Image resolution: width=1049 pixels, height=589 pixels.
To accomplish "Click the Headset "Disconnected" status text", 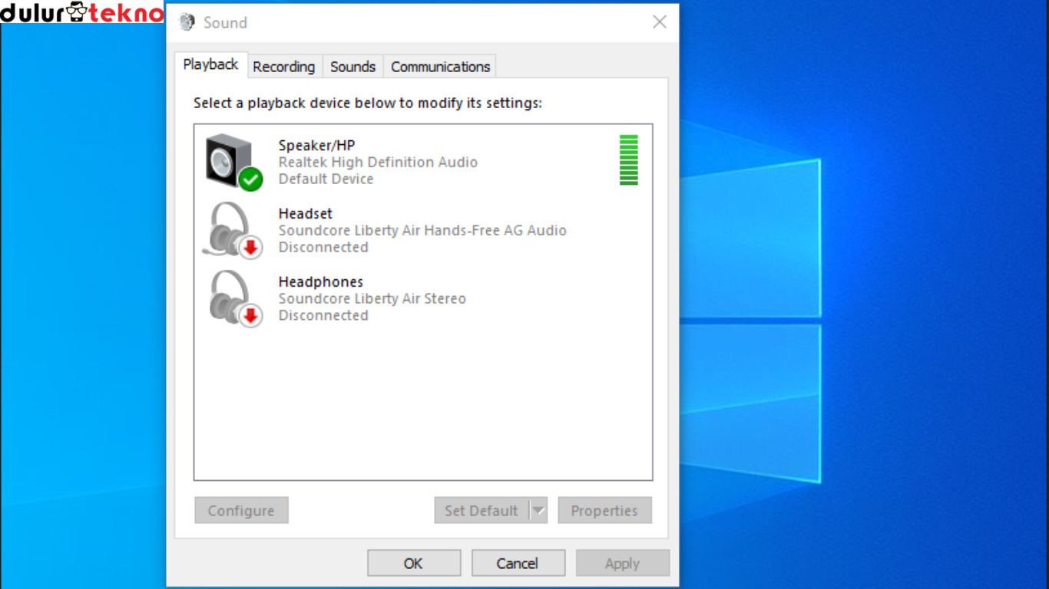I will coord(323,247).
